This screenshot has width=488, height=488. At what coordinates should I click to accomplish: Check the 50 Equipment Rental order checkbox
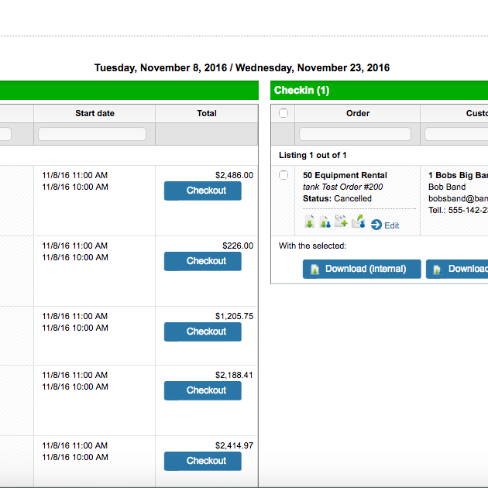(284, 176)
